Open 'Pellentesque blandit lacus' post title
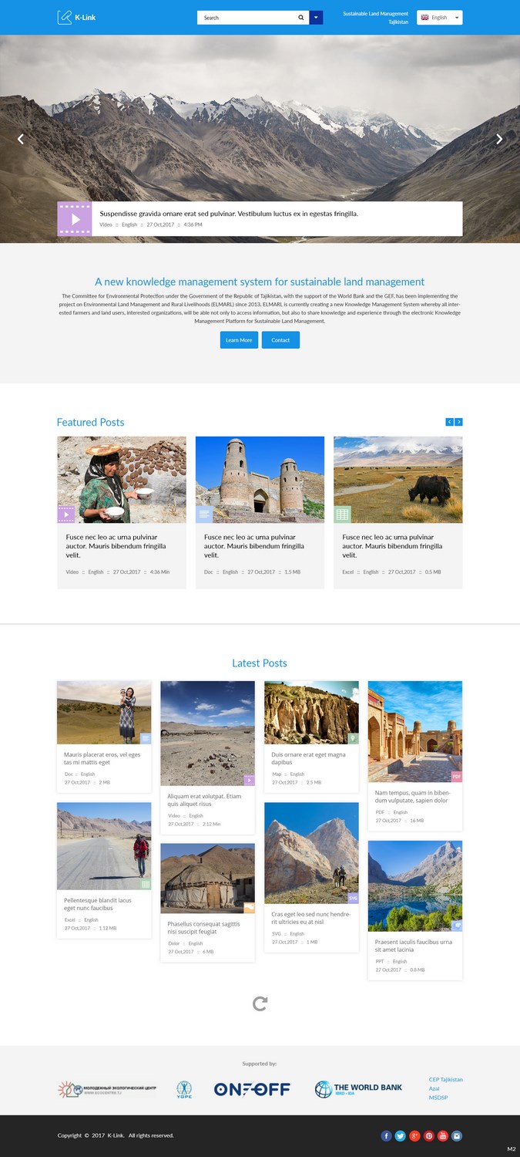Viewport: 520px width, 1157px height. click(98, 904)
